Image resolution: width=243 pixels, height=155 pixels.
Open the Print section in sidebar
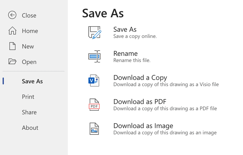coord(28,97)
